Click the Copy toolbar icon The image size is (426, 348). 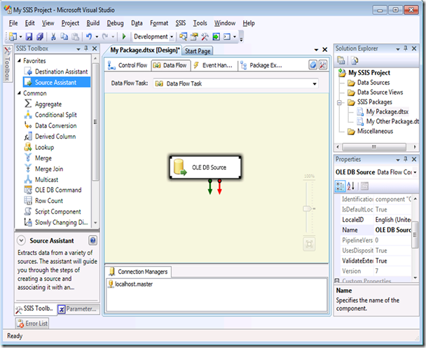tap(64, 36)
